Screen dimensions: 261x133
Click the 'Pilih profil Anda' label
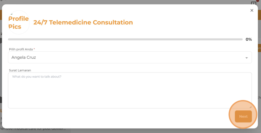coord(21,49)
